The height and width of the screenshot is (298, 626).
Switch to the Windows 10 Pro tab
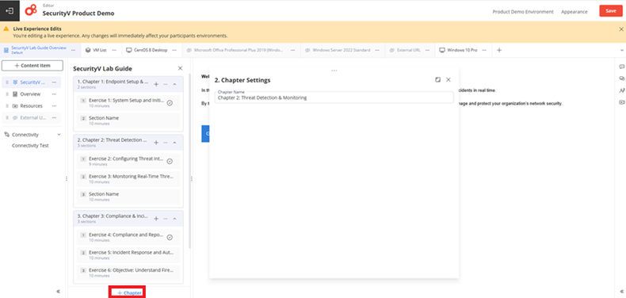click(458, 51)
